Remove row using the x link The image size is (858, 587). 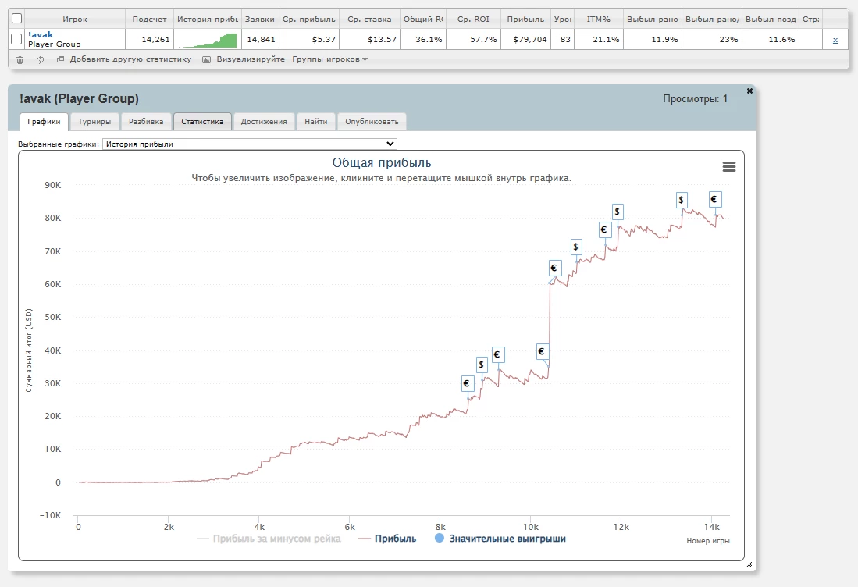click(x=835, y=40)
